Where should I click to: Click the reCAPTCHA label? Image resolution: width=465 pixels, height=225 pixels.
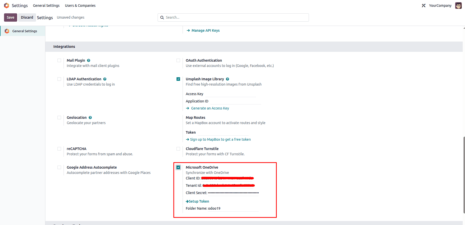point(77,149)
